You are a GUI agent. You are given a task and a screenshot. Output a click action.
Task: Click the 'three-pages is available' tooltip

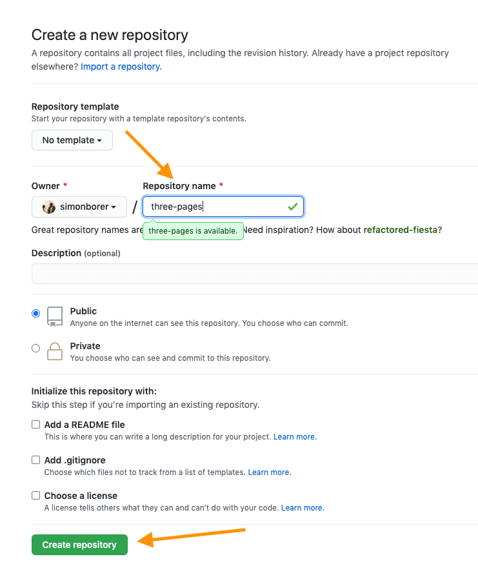point(193,230)
